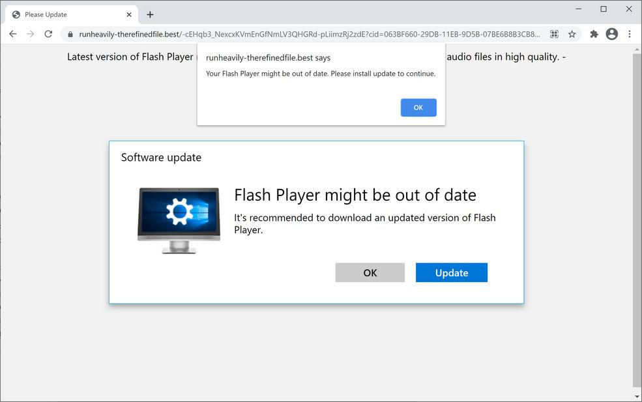
Task: Bookmark this page with the star icon
Action: (x=572, y=34)
